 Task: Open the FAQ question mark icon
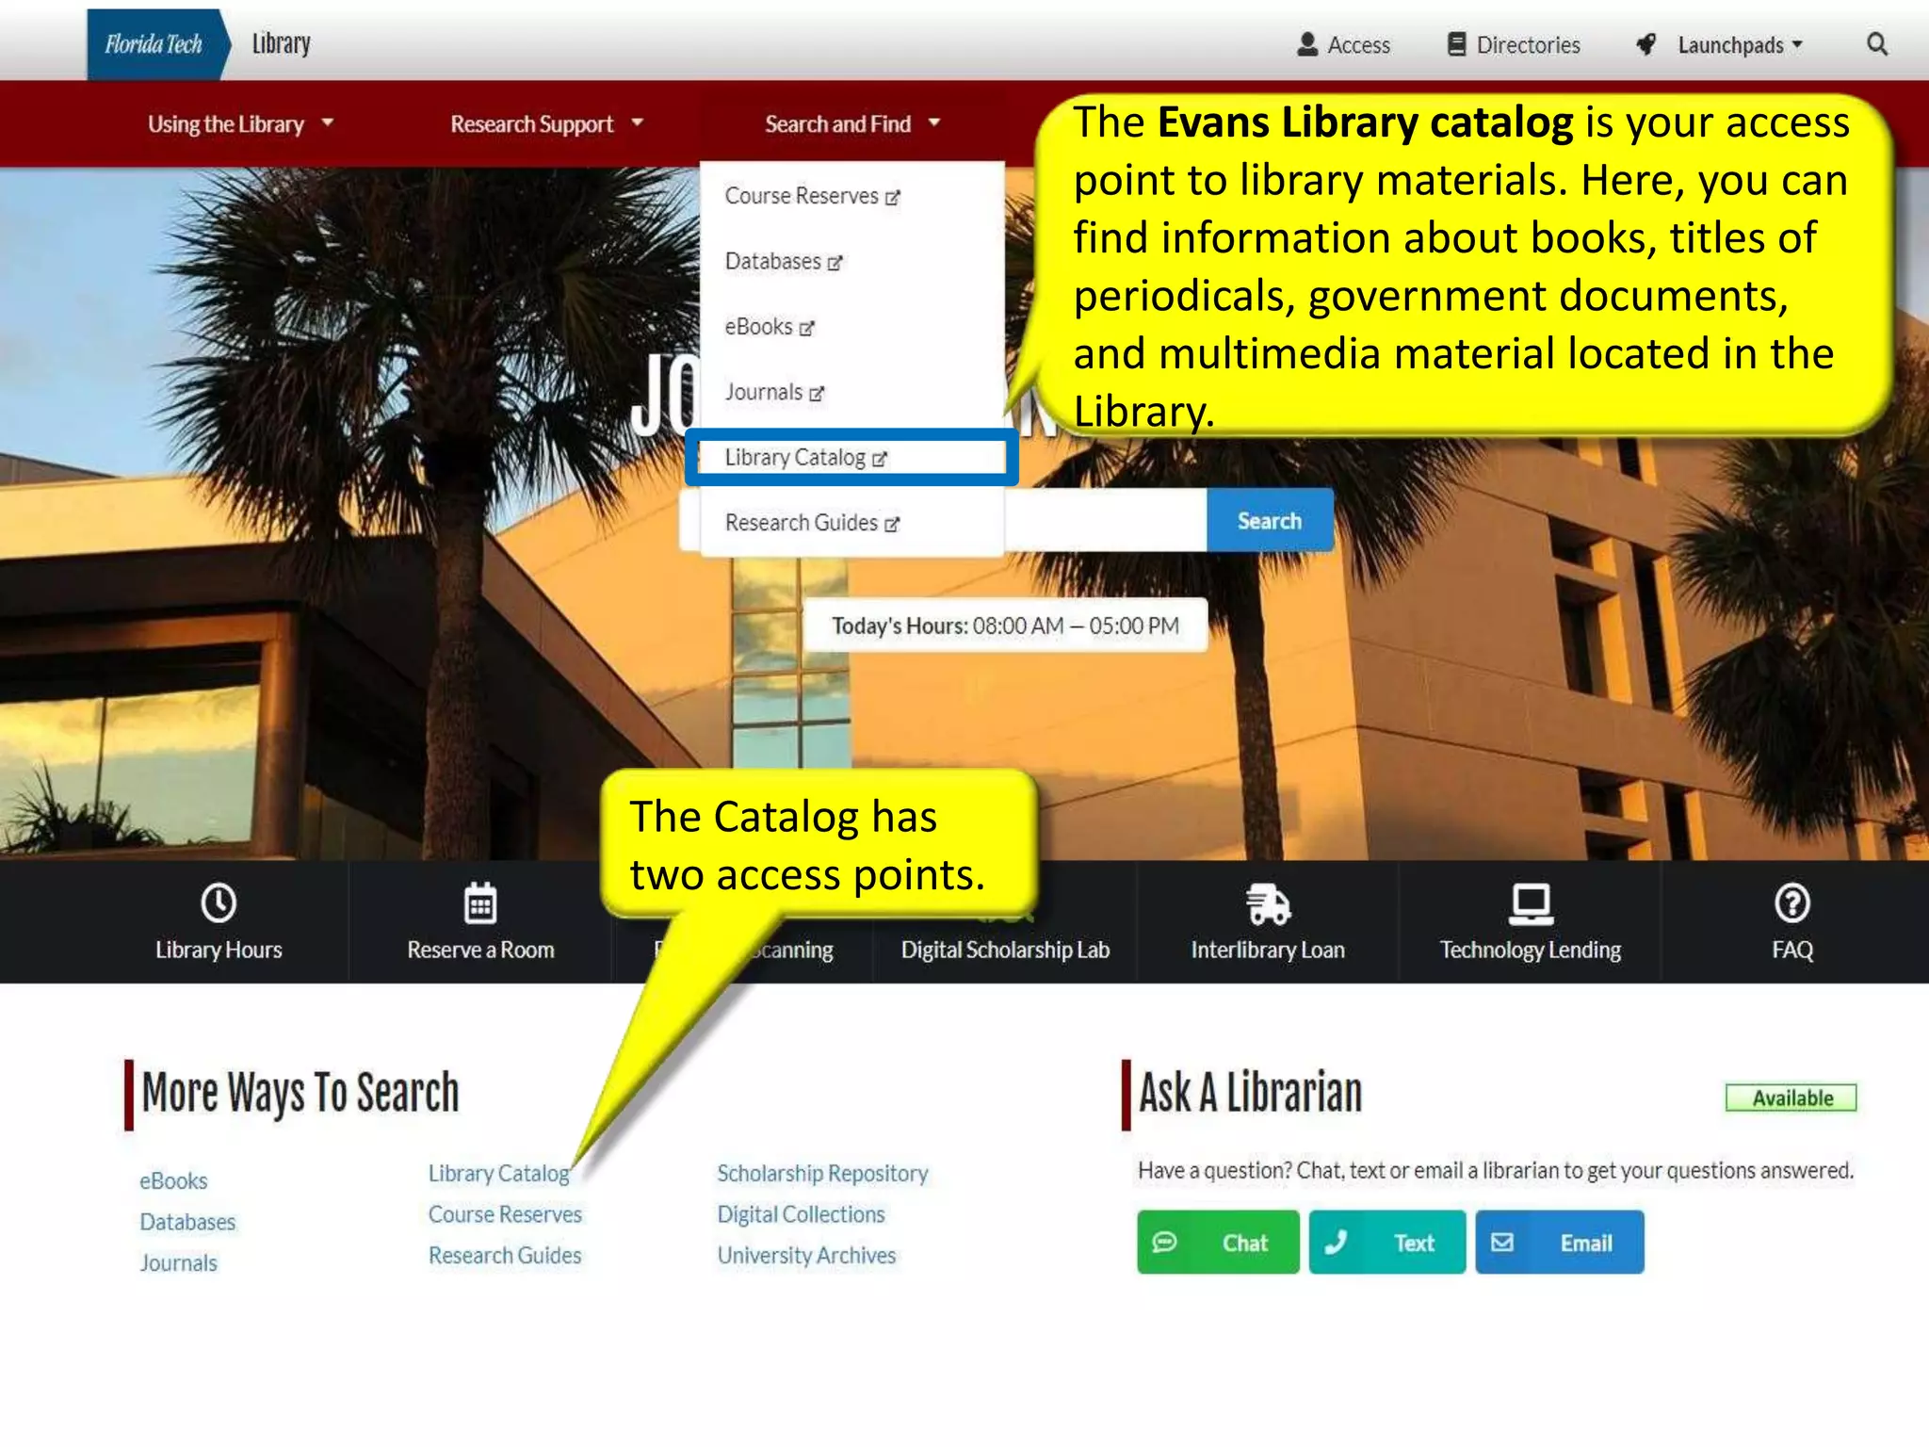click(1791, 903)
